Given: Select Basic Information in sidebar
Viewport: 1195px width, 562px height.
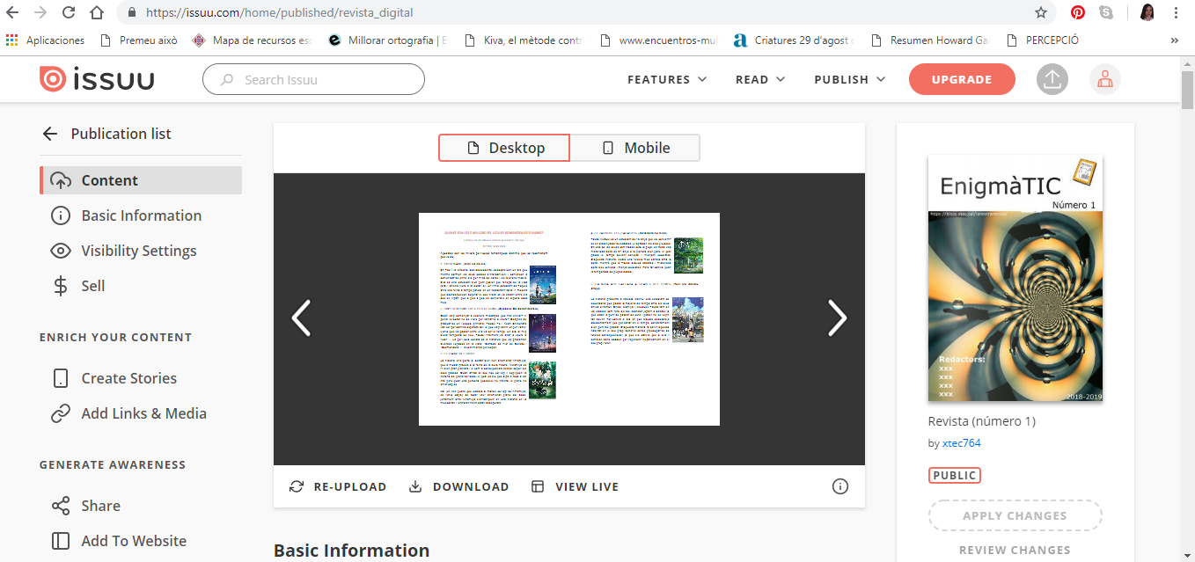Looking at the screenshot, I should 141,215.
